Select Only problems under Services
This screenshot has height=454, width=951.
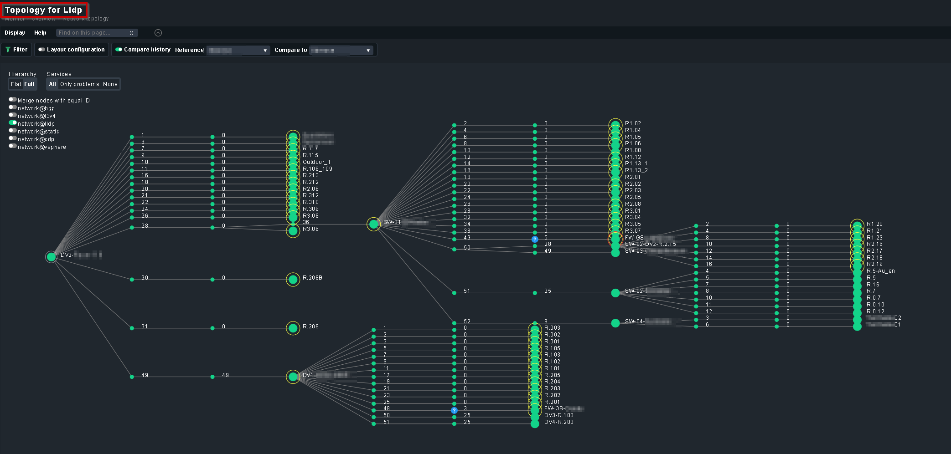pyautogui.click(x=80, y=84)
